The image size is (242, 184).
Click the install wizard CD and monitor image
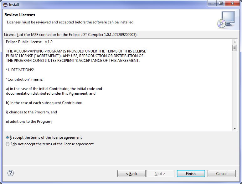226,19
